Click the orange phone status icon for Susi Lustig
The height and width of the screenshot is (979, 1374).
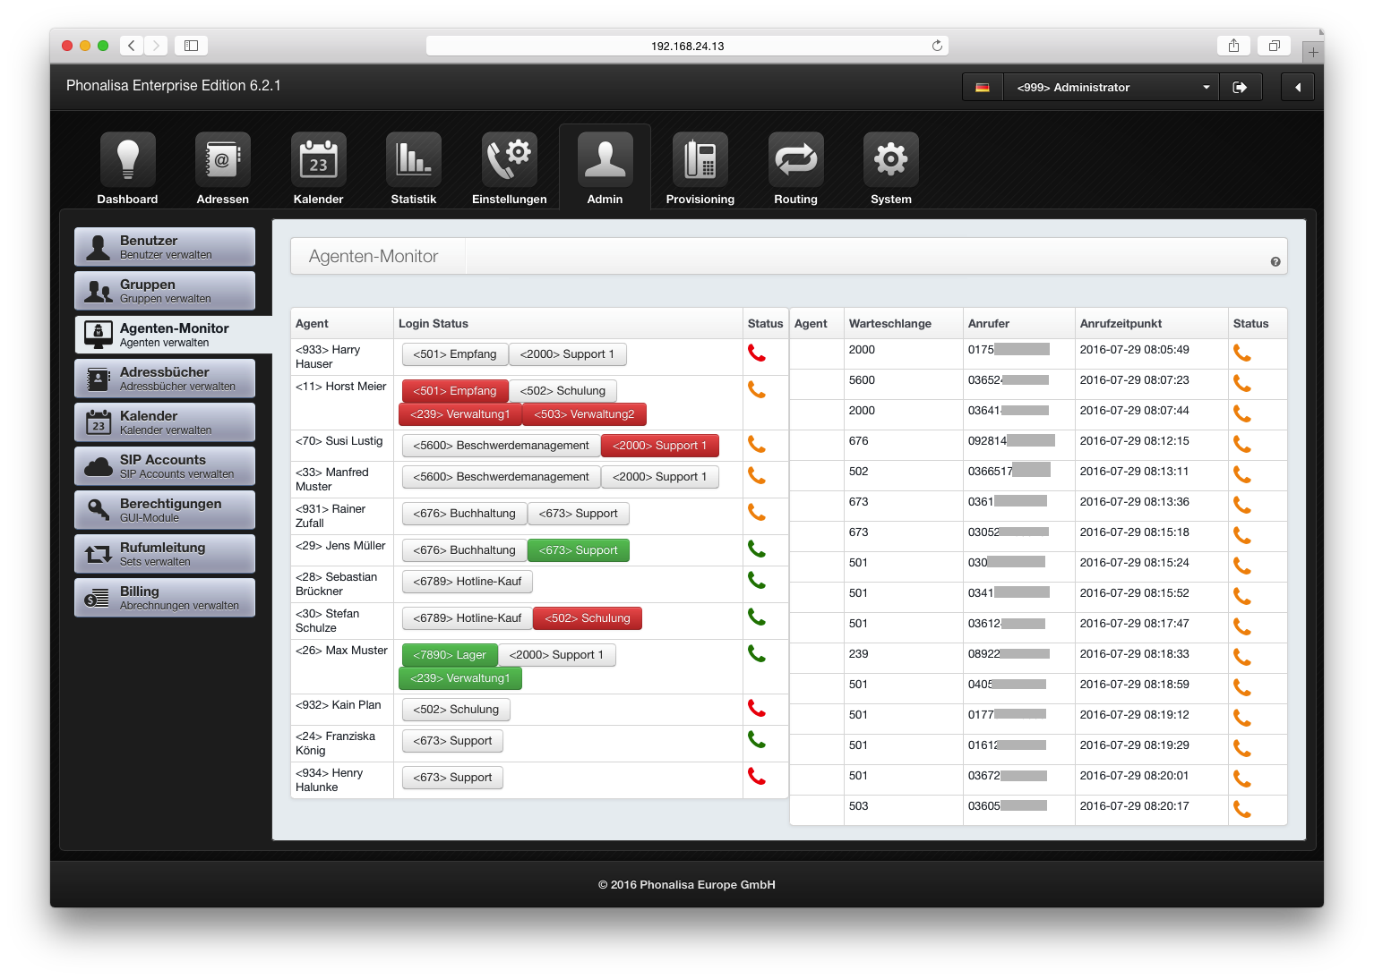[x=757, y=445]
